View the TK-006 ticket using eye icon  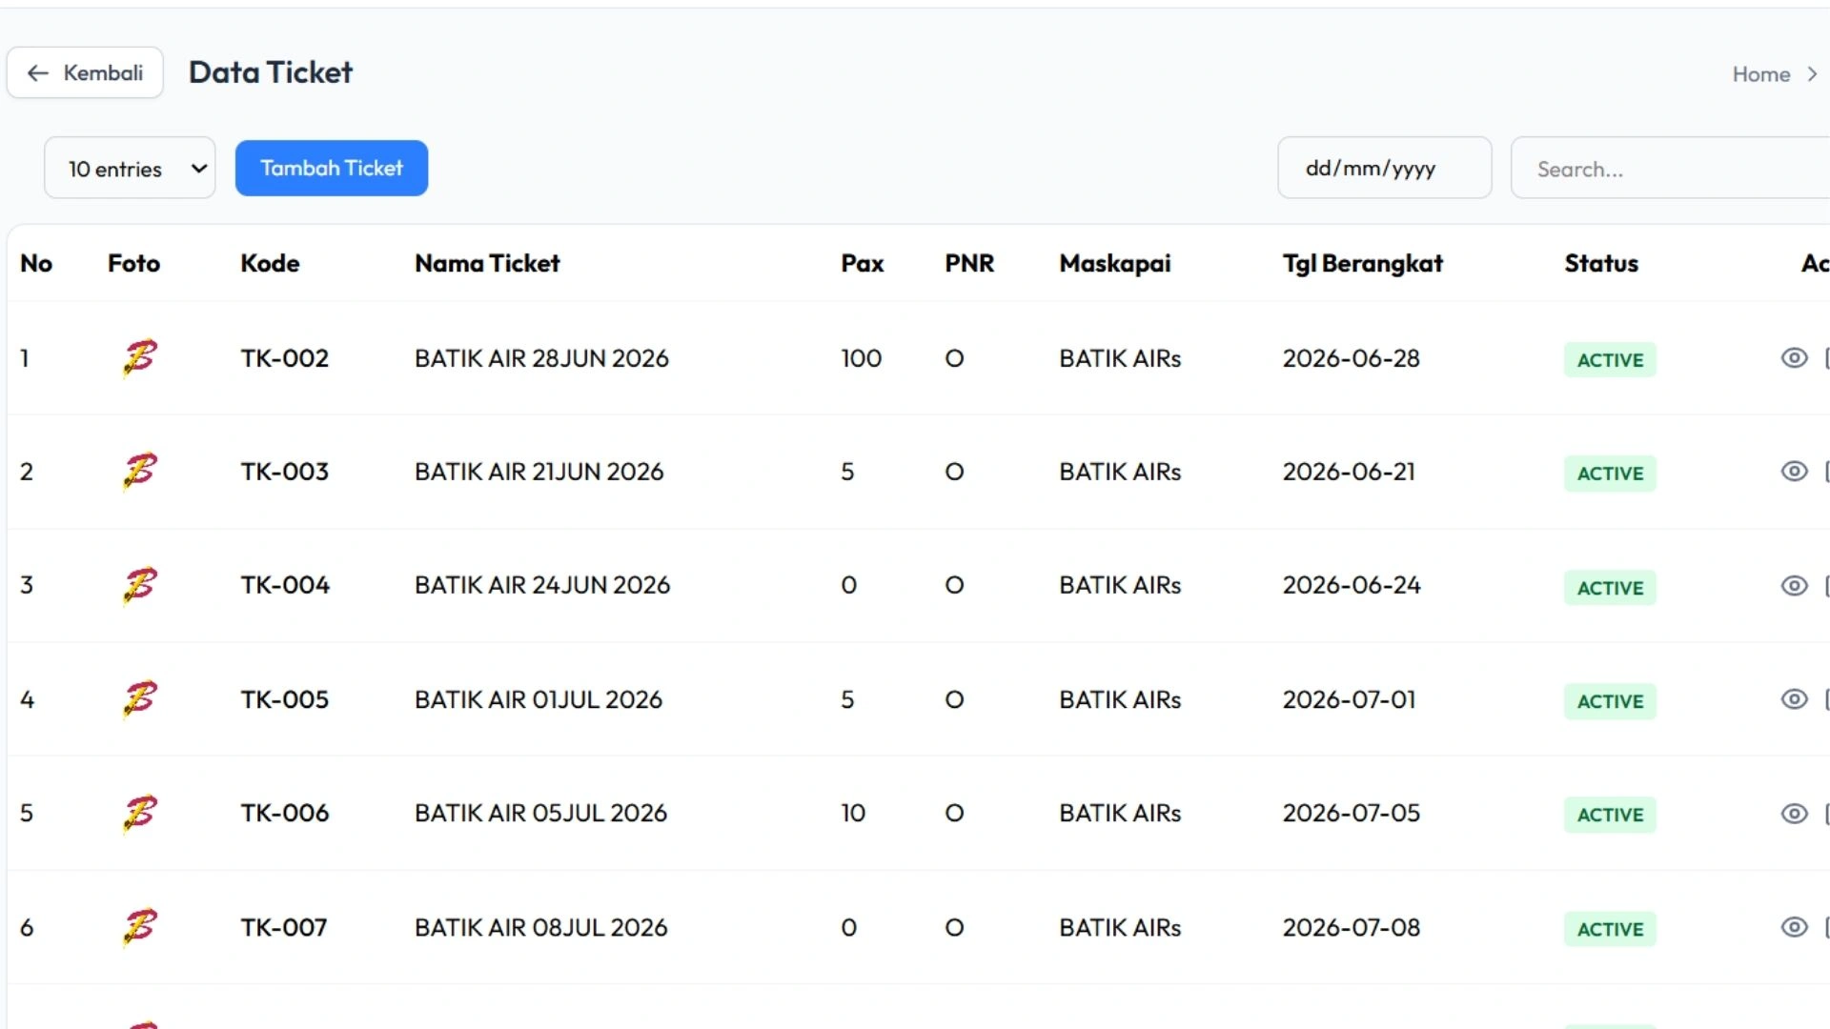1794,814
